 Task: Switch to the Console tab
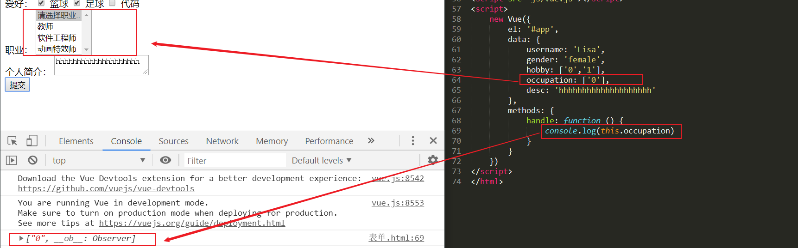pos(126,141)
